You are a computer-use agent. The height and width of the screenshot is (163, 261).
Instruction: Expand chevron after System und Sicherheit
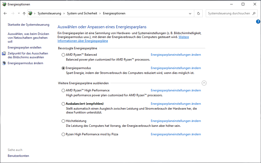point(100,13)
